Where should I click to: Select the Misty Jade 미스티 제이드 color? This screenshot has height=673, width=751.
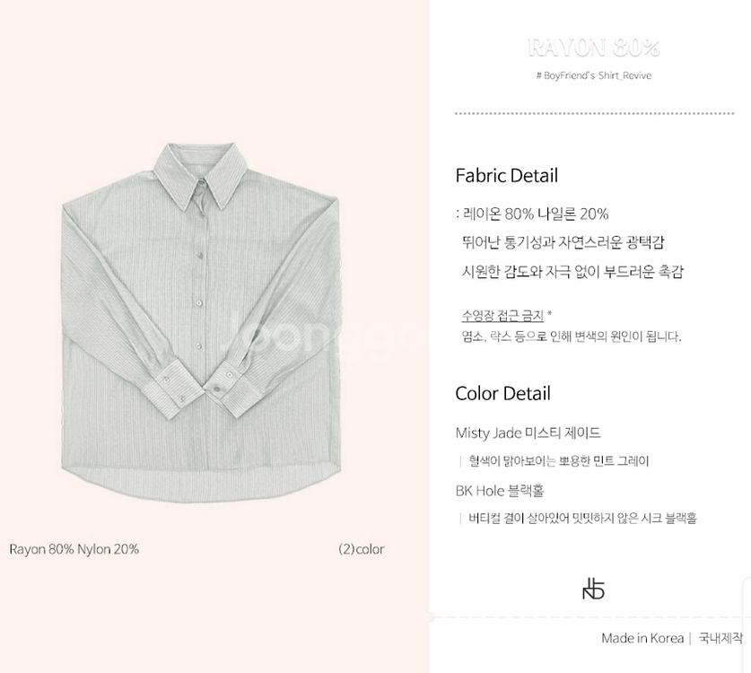tap(528, 433)
